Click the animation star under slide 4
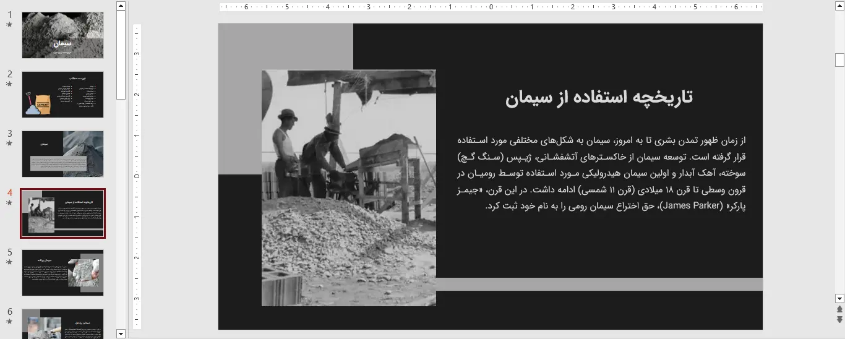This screenshot has width=845, height=339. coord(9,203)
